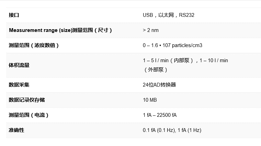Select the USB, 以太网, RS232 value text
Screen dimensions: 261x146
(x=169, y=15)
